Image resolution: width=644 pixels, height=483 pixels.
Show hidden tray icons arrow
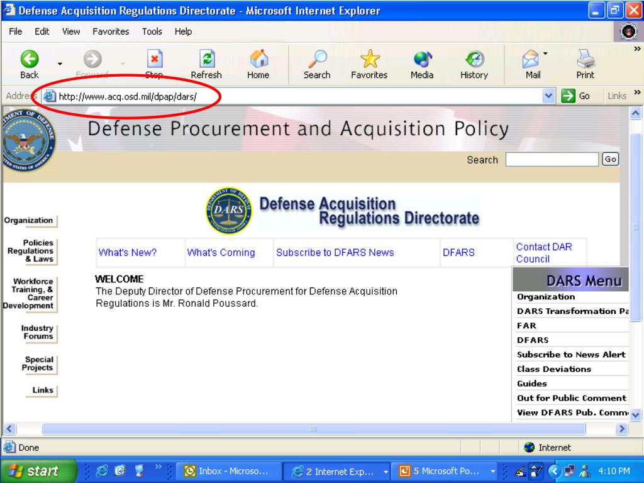click(555, 471)
